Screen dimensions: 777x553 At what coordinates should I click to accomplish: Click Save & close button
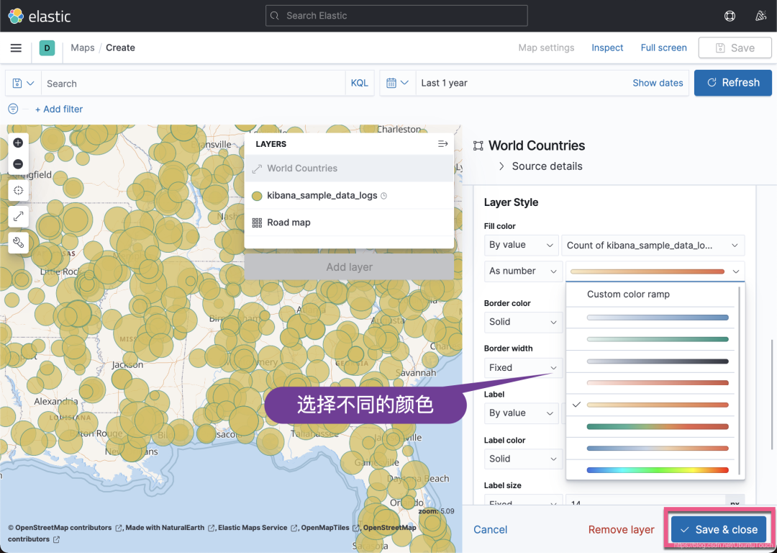point(719,530)
